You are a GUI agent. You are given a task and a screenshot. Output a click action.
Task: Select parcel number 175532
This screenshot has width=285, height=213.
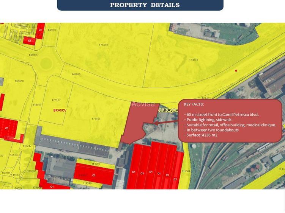pyautogui.click(x=104, y=45)
